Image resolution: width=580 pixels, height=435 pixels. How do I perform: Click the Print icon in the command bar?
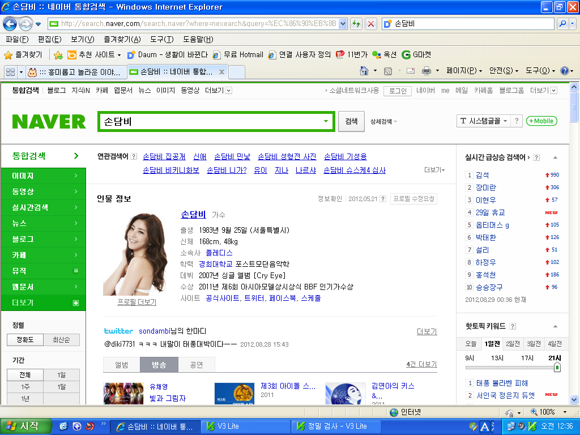point(427,71)
